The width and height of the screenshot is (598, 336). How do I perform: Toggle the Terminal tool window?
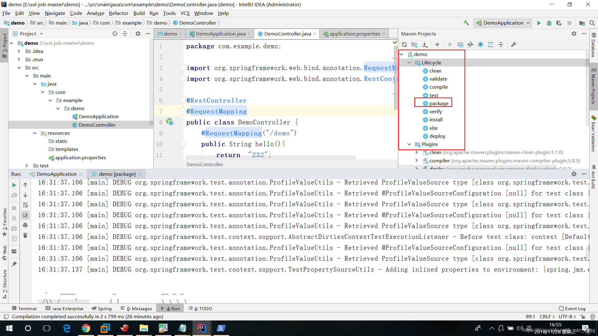coord(24,308)
